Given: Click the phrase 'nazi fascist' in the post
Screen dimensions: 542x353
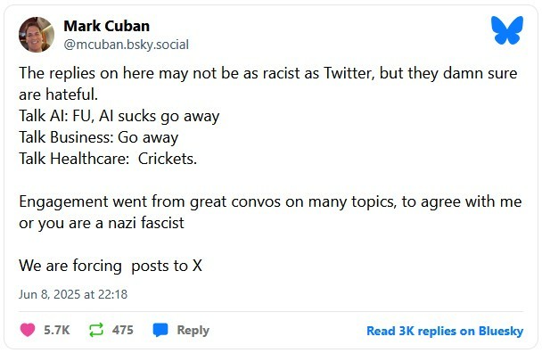Looking at the screenshot, I should pos(146,223).
